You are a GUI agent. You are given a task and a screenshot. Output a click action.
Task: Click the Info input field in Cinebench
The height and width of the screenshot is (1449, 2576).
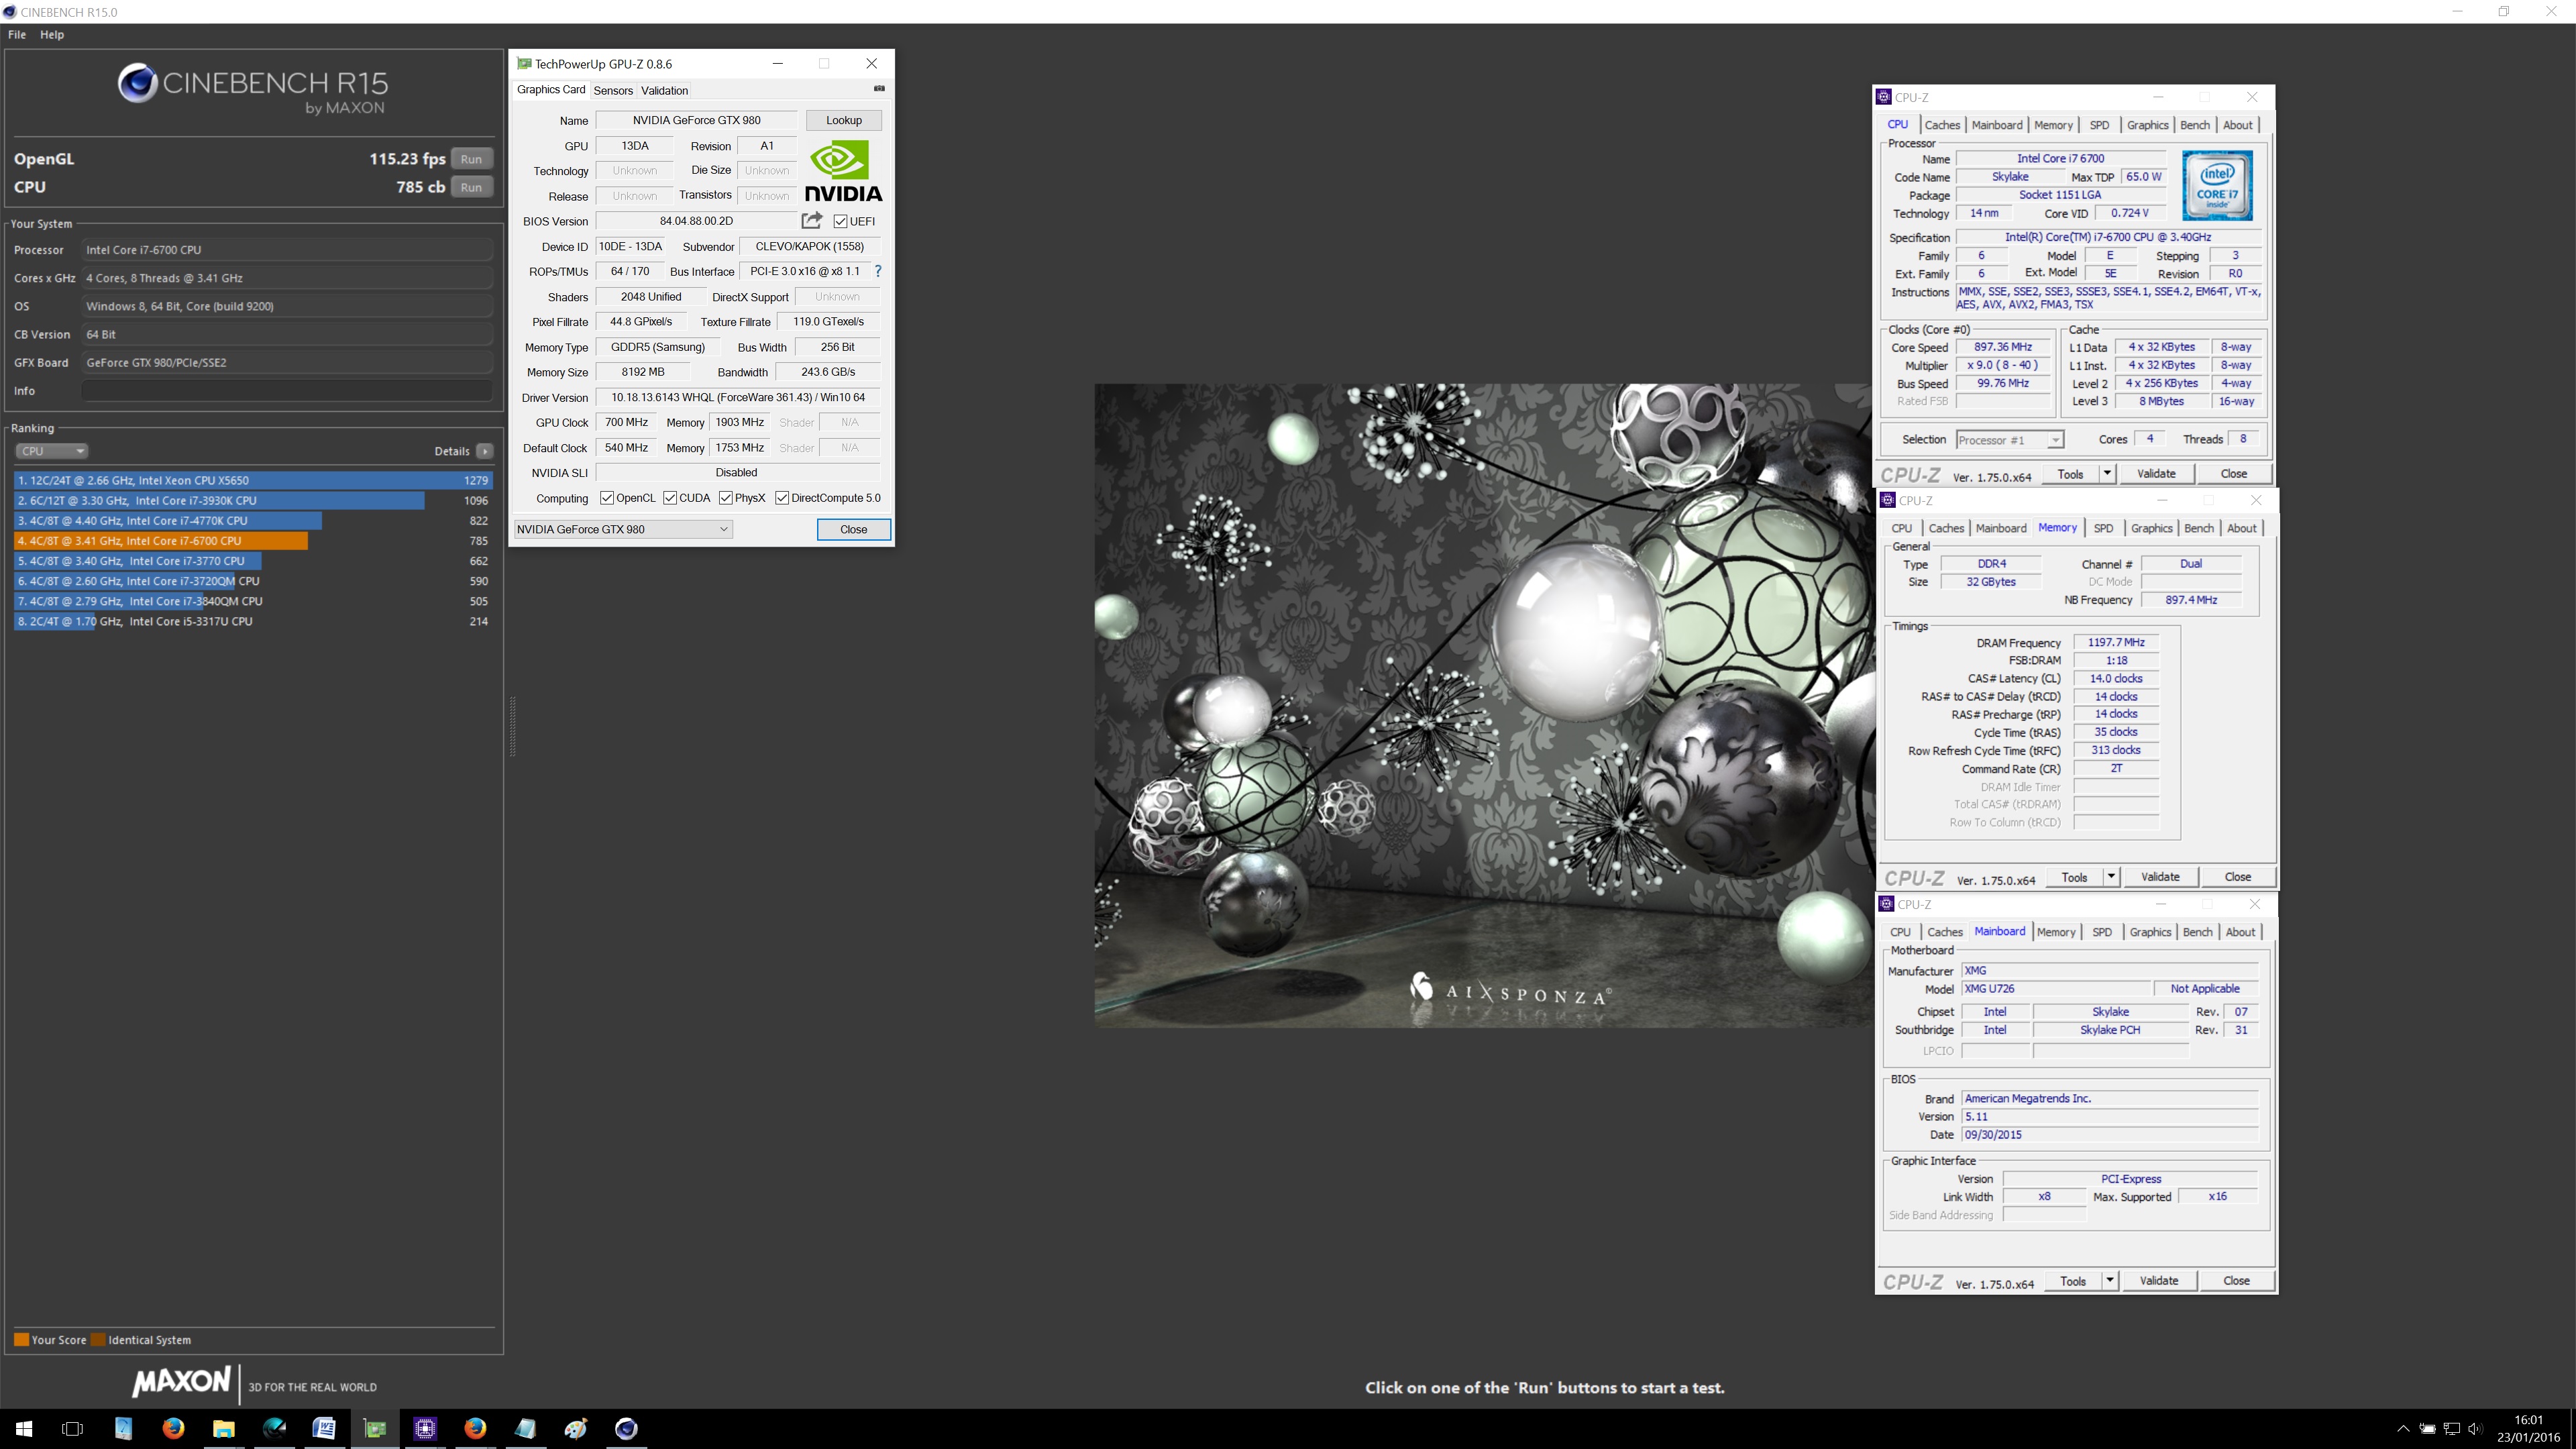point(286,391)
